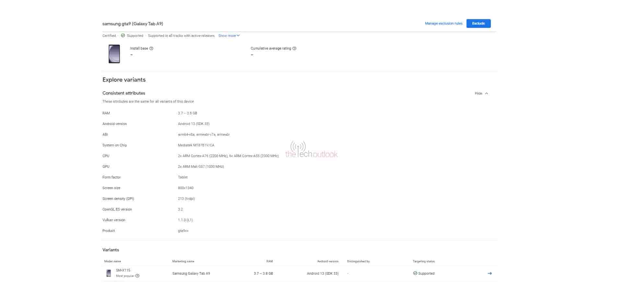This screenshot has width=622, height=298.
Task: Click the RAM column header in Variants
Action: (269, 261)
